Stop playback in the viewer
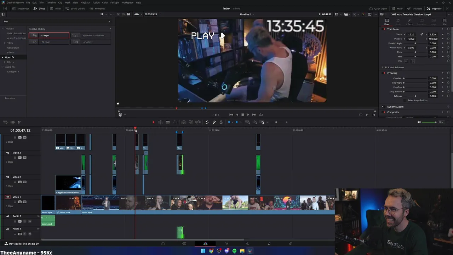The image size is (453, 255). pos(242,115)
